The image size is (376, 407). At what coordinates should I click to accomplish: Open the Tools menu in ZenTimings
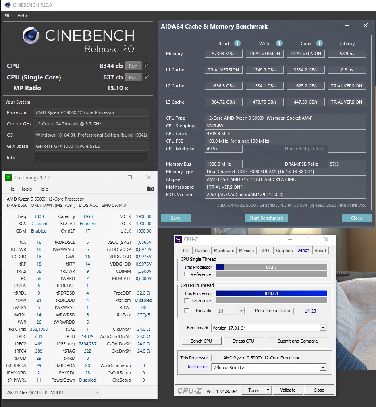pos(26,189)
